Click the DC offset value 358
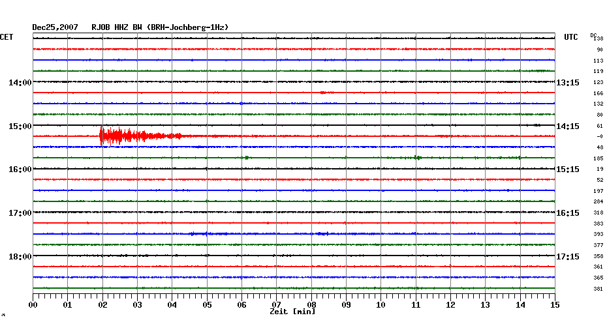The width and height of the screenshot is (607, 322). (599, 256)
